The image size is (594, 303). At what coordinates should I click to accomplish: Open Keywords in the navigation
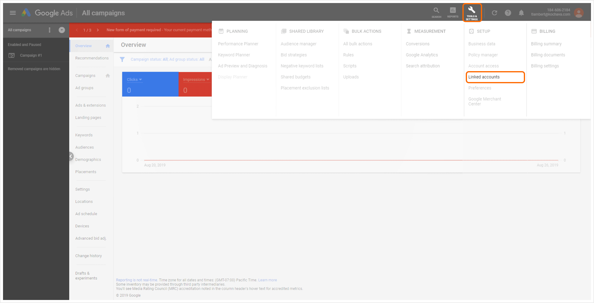point(84,135)
